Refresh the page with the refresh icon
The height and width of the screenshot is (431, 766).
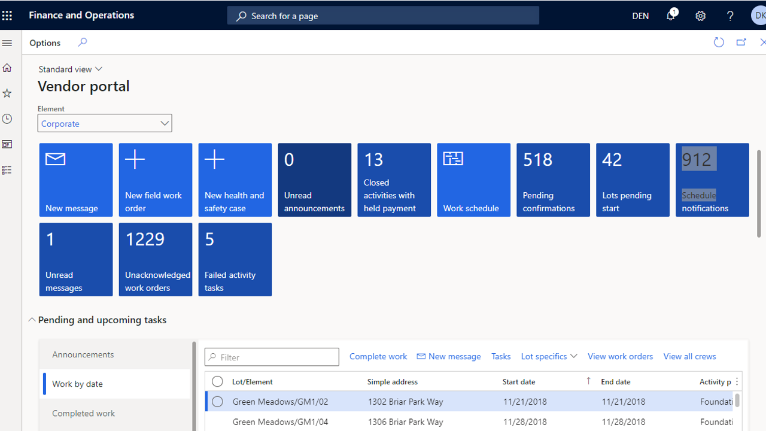[719, 43]
